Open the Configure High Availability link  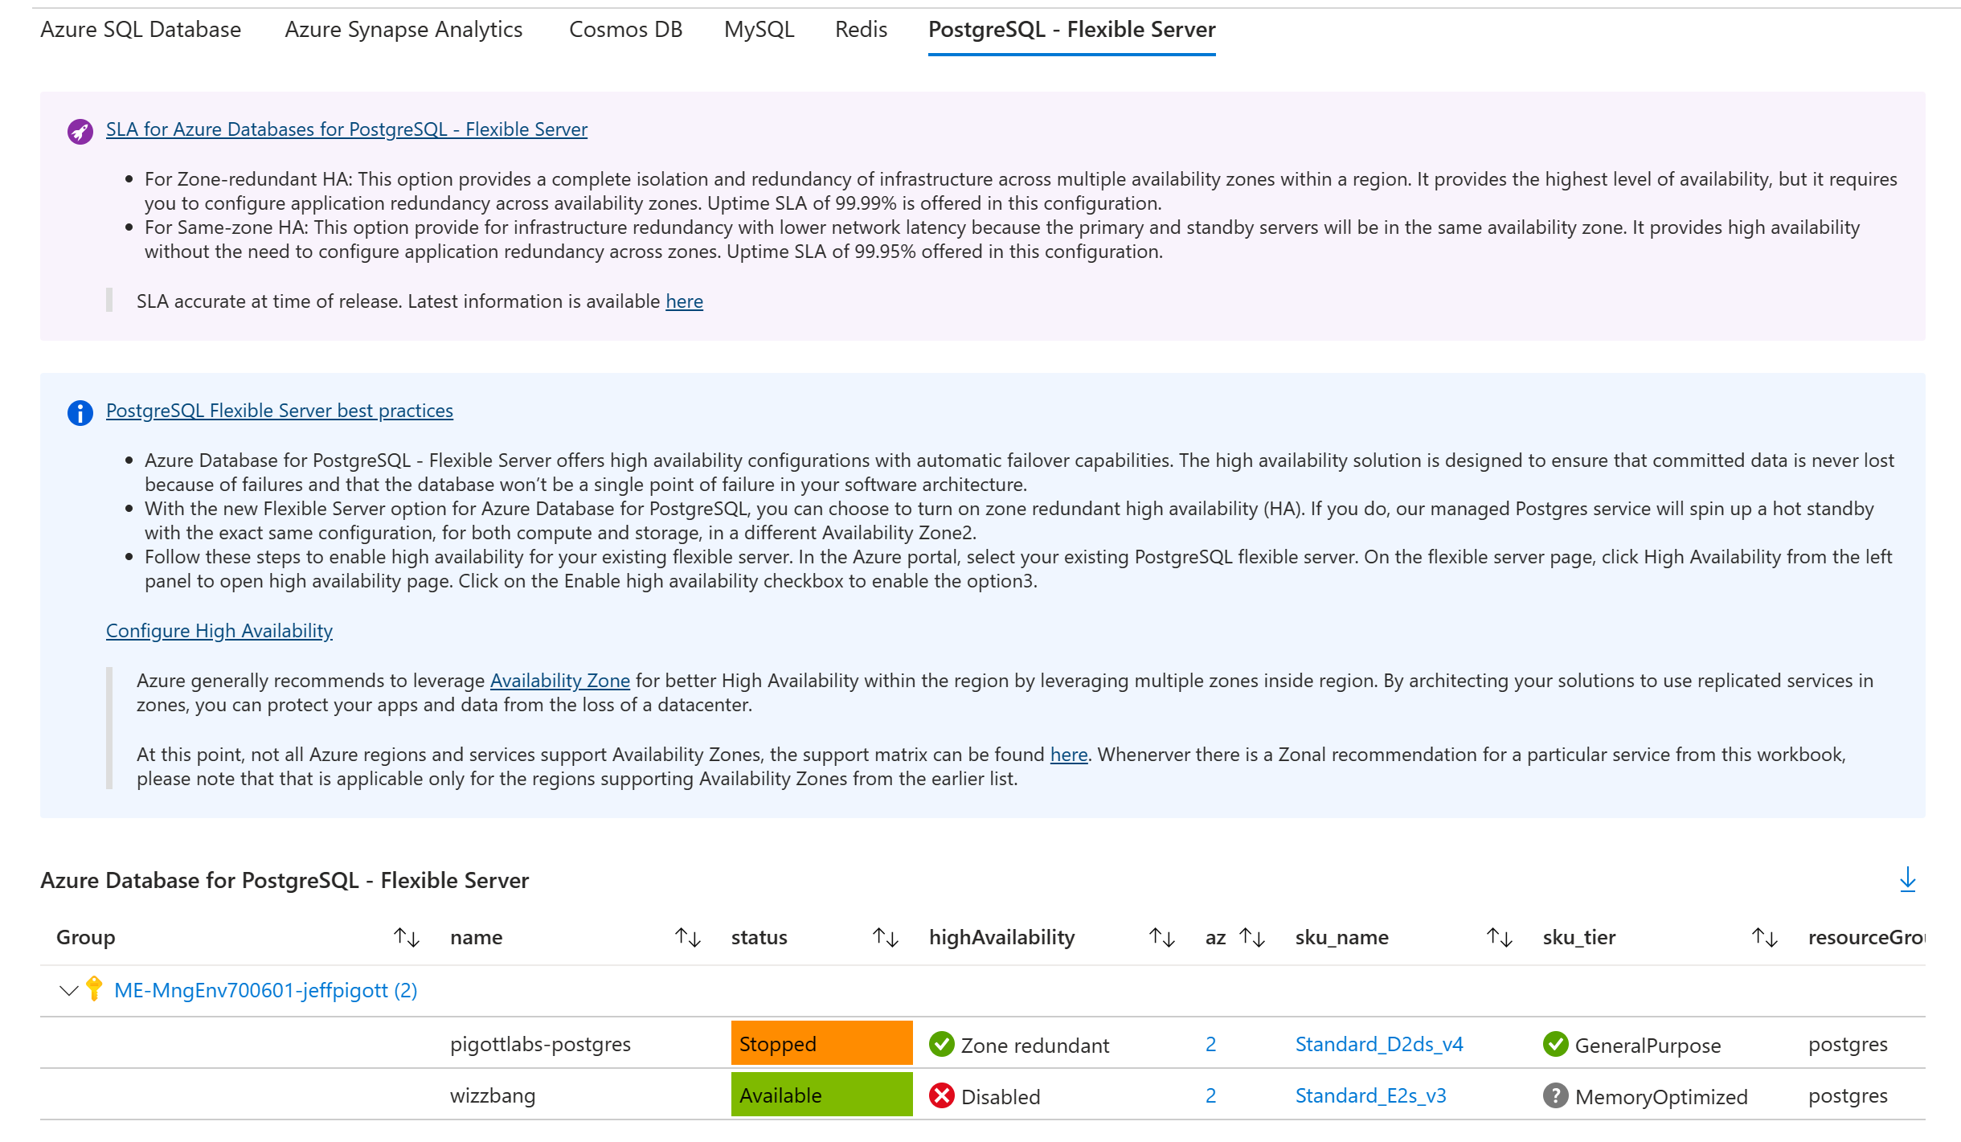tap(219, 631)
